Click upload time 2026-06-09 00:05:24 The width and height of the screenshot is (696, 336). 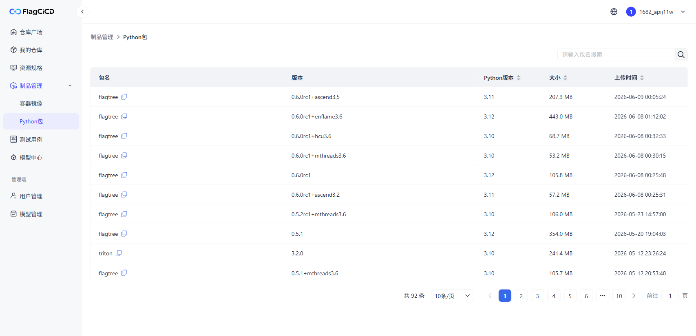tap(640, 97)
